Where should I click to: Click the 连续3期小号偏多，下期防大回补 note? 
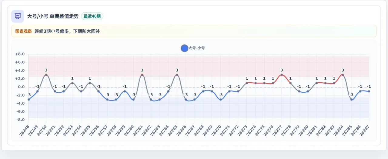67,31
